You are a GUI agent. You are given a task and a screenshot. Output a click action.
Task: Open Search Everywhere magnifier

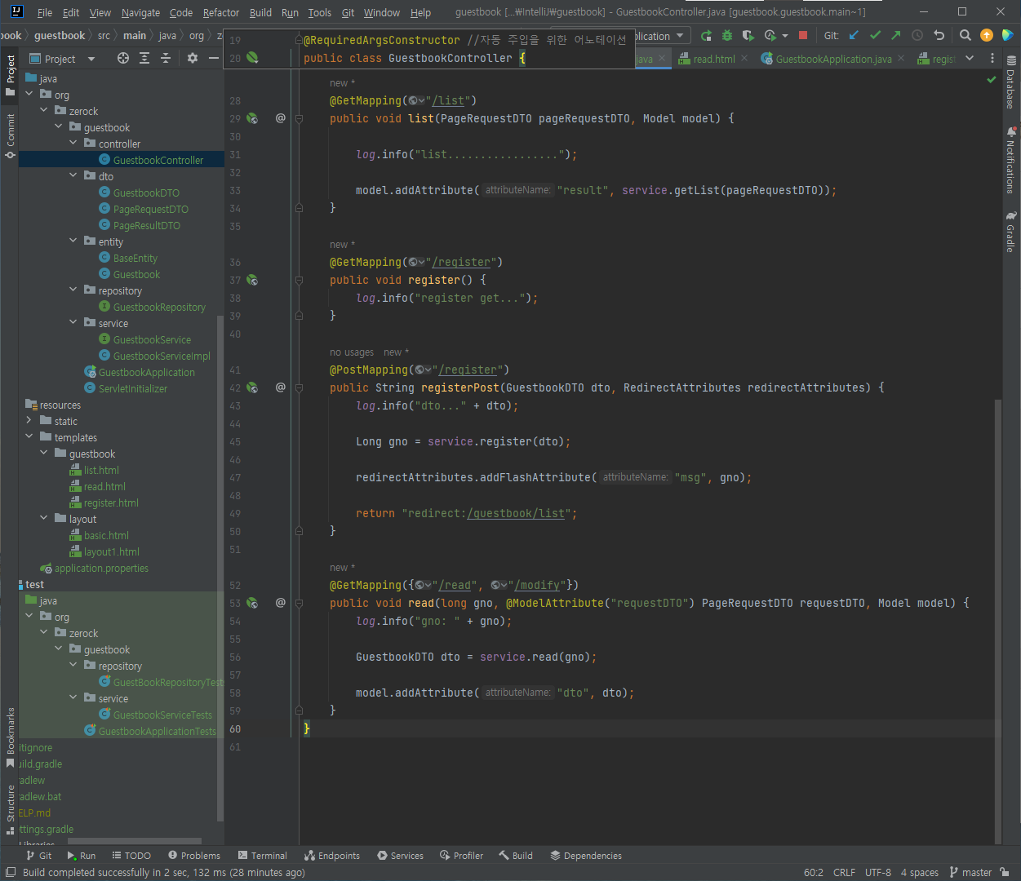click(x=965, y=35)
